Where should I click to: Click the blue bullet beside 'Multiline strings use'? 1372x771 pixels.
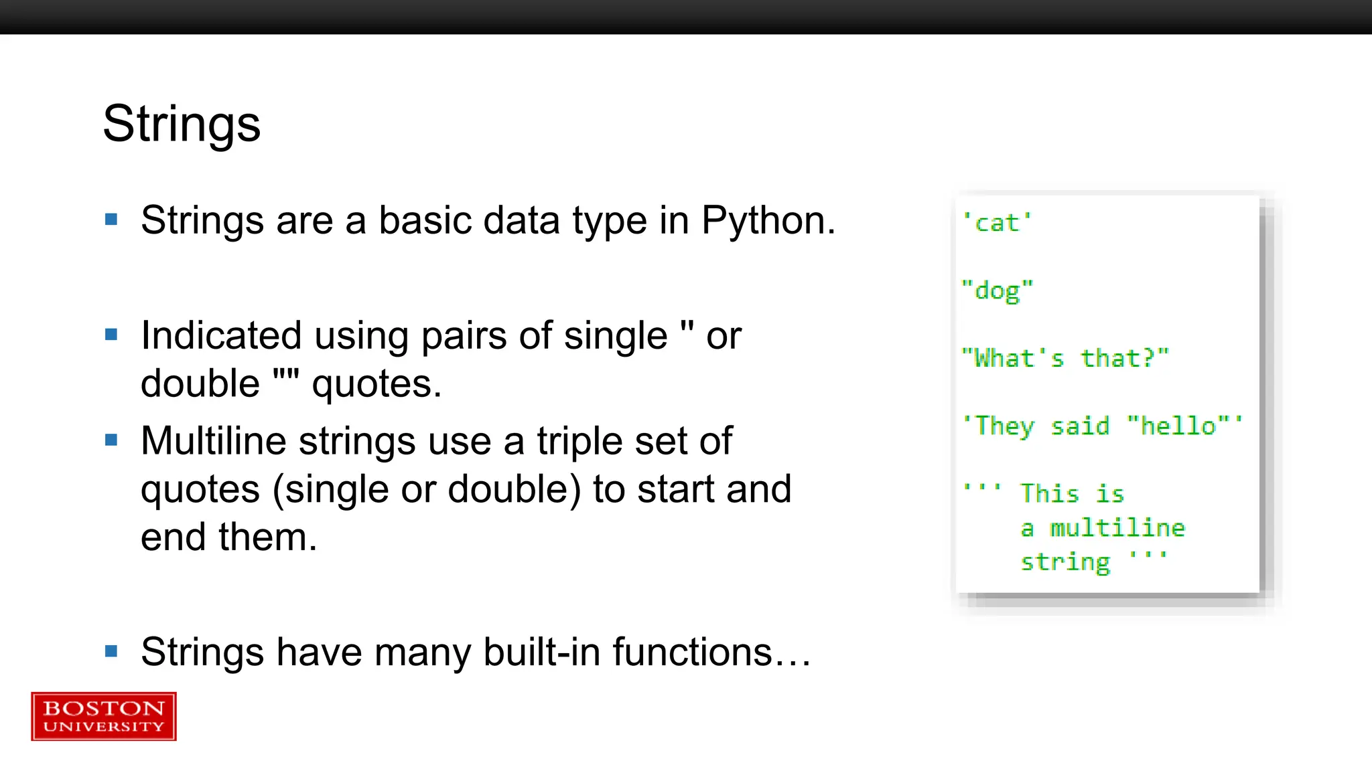(x=111, y=440)
